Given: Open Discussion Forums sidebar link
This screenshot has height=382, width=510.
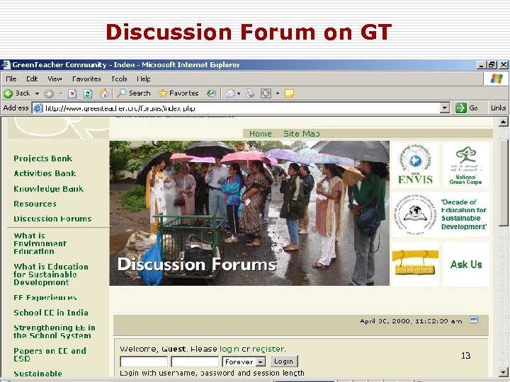Looking at the screenshot, I should point(52,219).
